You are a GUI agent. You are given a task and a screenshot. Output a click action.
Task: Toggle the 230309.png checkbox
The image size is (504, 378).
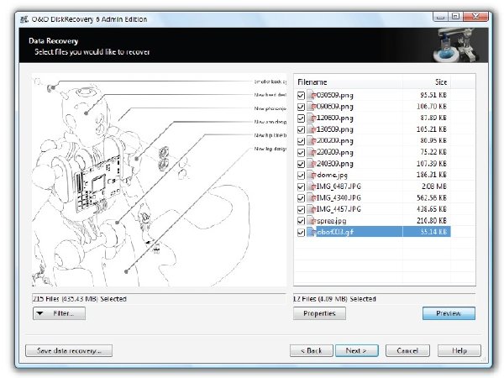click(x=301, y=152)
